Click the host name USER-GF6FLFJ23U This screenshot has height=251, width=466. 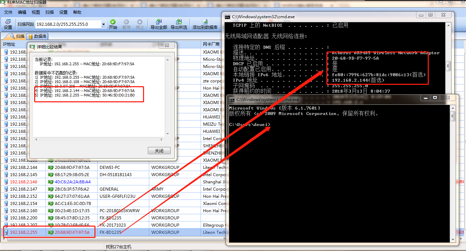click(x=118, y=196)
